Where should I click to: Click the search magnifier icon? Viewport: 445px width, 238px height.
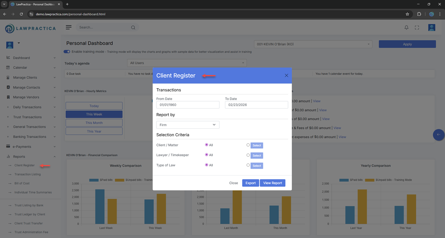(x=133, y=28)
